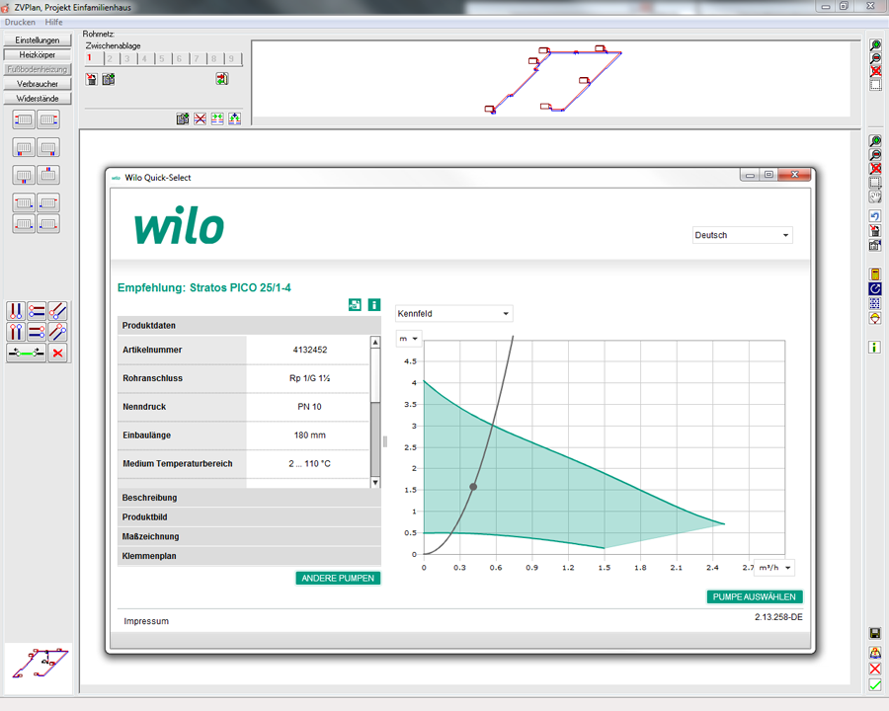Choose horizontal pipe pair with left nodes tool
Viewport: 889px width, 711px height.
(37, 311)
